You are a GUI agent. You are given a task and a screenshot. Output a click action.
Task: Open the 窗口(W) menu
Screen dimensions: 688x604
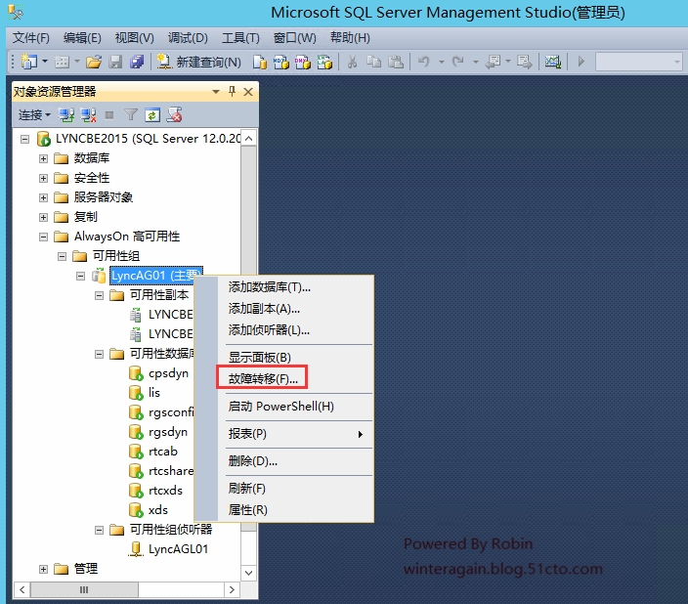click(294, 38)
